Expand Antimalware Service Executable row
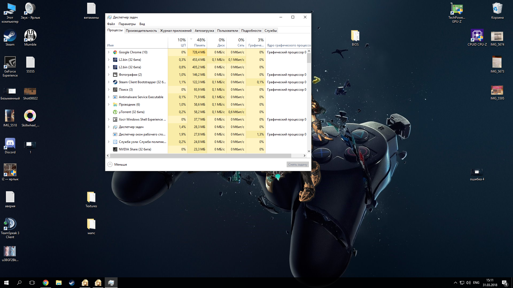Viewport: 513px width, 288px height. (109, 97)
